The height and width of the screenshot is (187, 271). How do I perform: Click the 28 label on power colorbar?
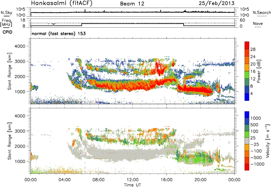[x=253, y=49]
